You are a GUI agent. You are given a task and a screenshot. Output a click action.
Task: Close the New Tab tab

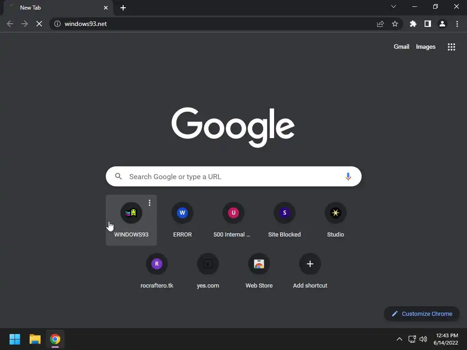(106, 8)
